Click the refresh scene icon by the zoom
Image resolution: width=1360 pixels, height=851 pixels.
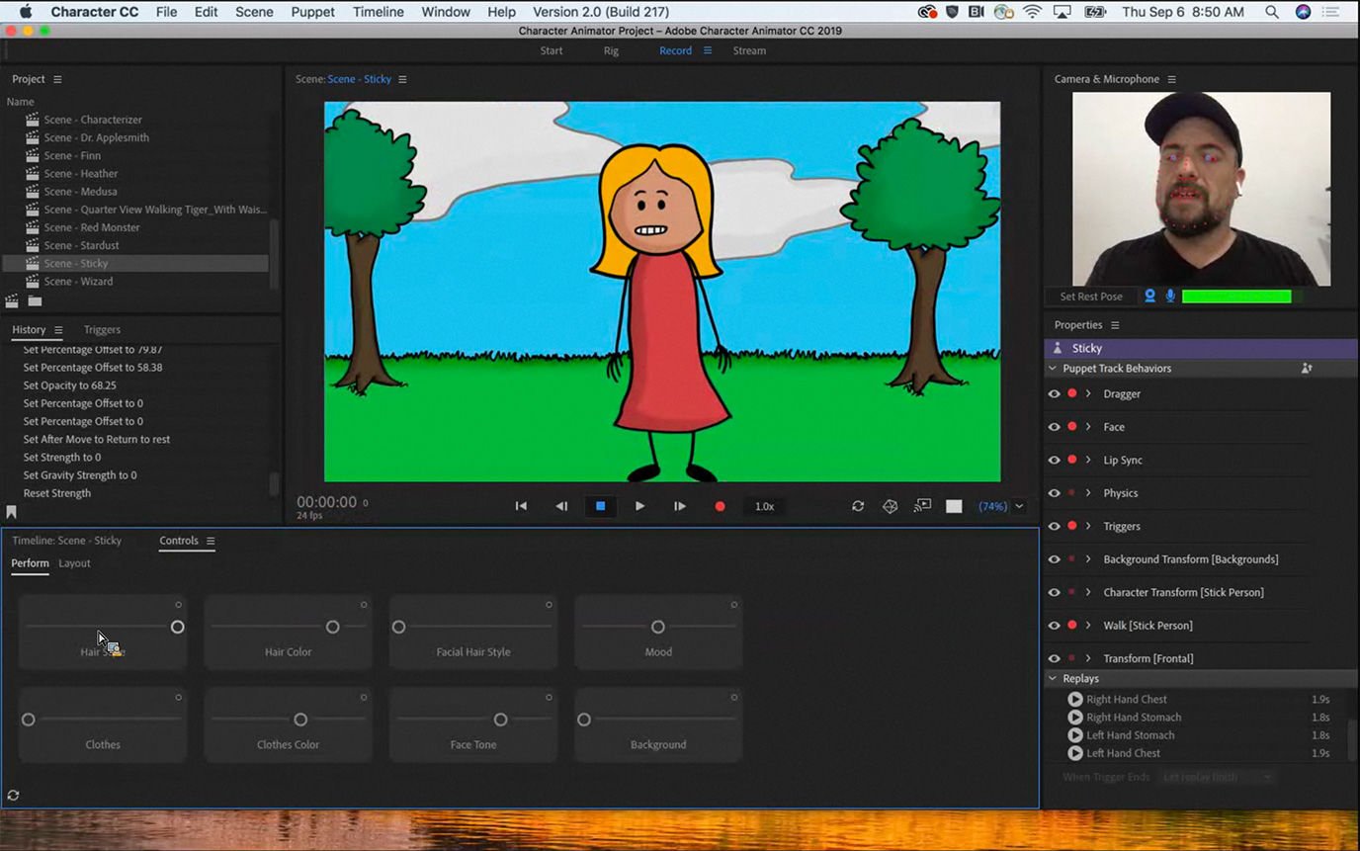[x=858, y=506]
